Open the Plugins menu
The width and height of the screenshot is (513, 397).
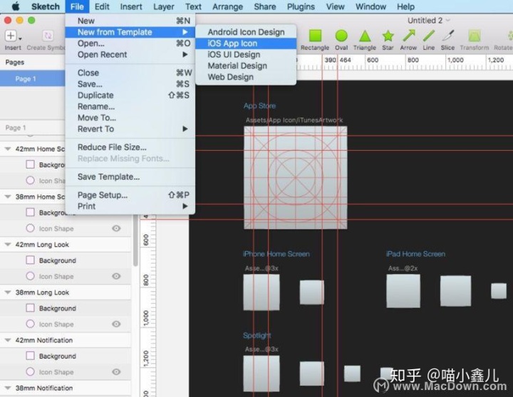pyautogui.click(x=301, y=6)
